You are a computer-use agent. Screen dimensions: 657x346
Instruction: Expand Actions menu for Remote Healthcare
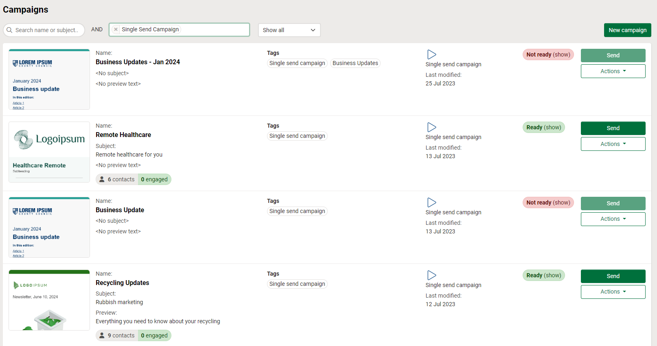pyautogui.click(x=613, y=144)
